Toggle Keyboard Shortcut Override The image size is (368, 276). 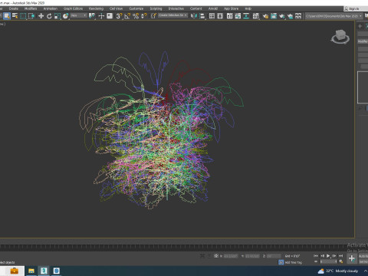point(110,16)
